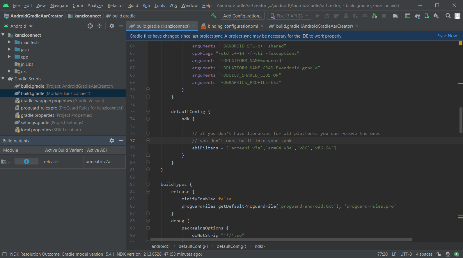Click the Sync Now link
The height and width of the screenshot is (258, 463).
pyautogui.click(x=447, y=36)
